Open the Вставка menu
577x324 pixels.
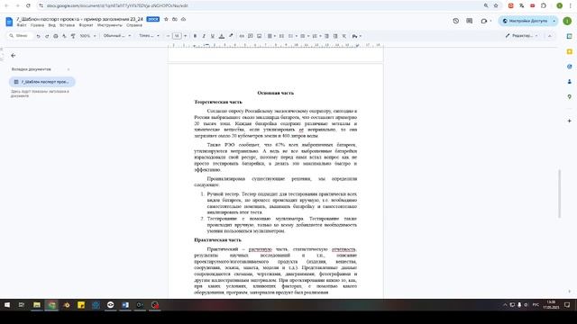pyautogui.click(x=67, y=25)
